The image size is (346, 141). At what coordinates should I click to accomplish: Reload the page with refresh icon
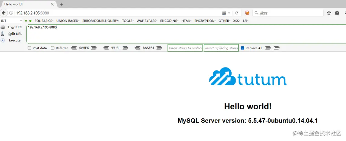click(x=237, y=13)
